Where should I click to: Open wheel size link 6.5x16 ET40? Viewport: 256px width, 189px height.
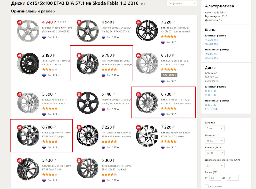click(x=211, y=109)
